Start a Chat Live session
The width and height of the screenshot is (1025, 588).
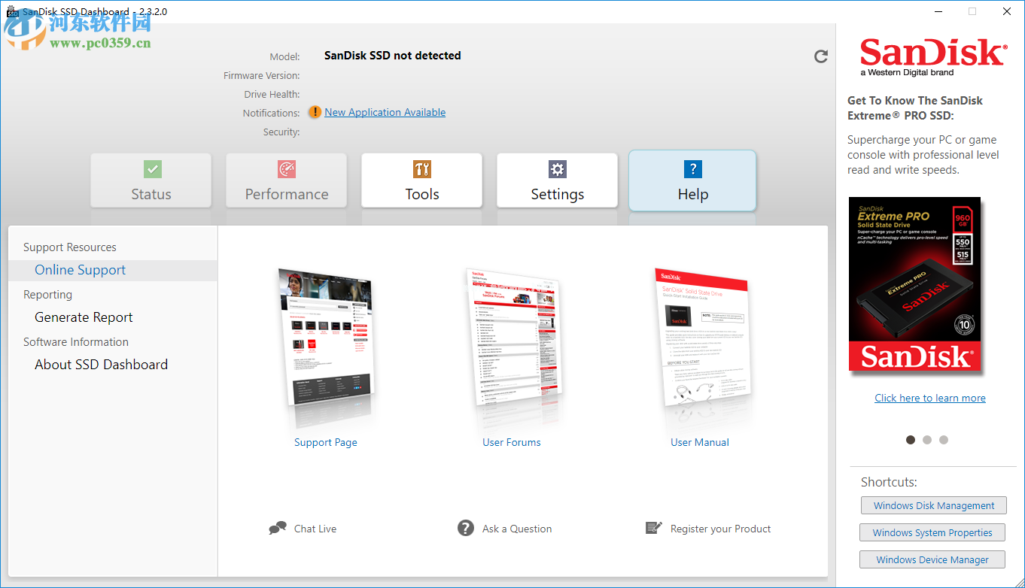click(x=315, y=529)
